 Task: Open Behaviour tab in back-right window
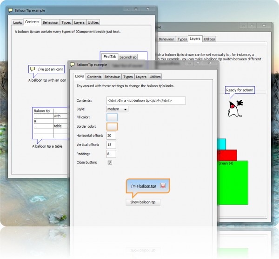(166, 39)
